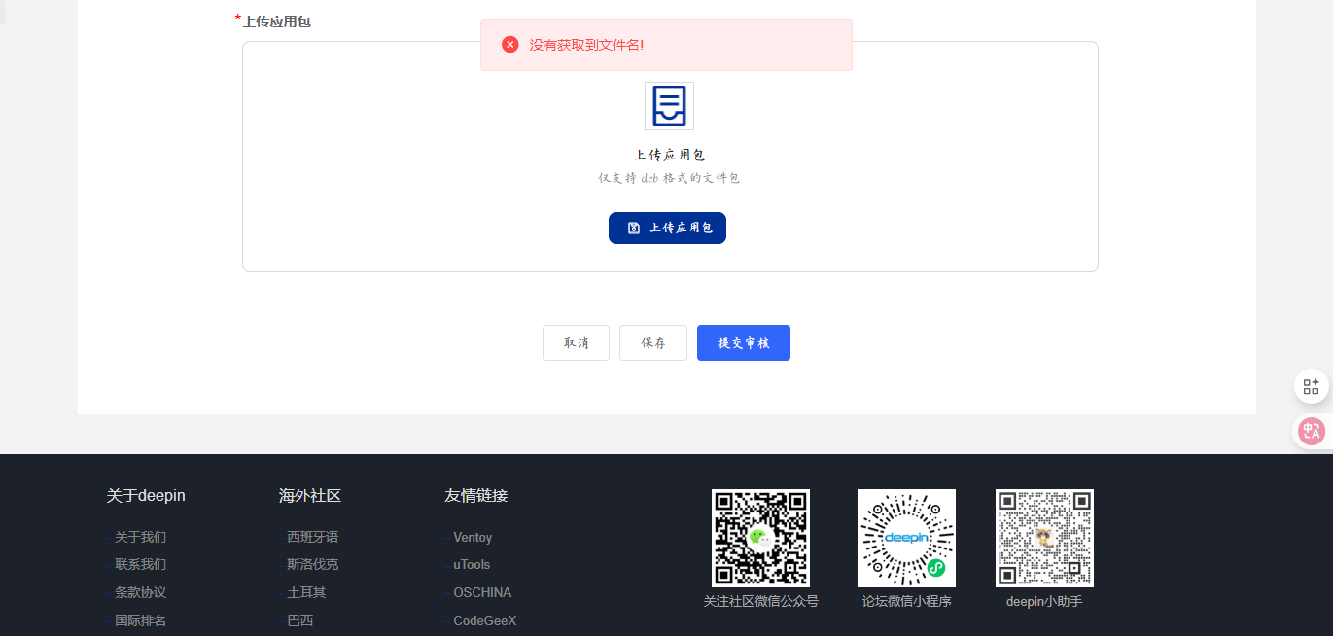
Task: Click the 保存 save button
Action: click(x=653, y=343)
